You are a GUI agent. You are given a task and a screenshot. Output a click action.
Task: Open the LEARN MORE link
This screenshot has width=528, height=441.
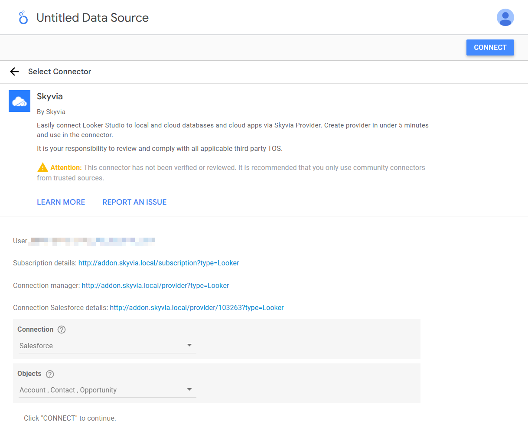click(x=61, y=202)
